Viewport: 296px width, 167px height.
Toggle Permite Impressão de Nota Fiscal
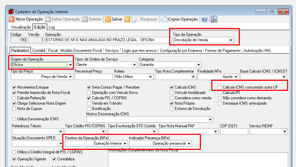tap(14, 93)
